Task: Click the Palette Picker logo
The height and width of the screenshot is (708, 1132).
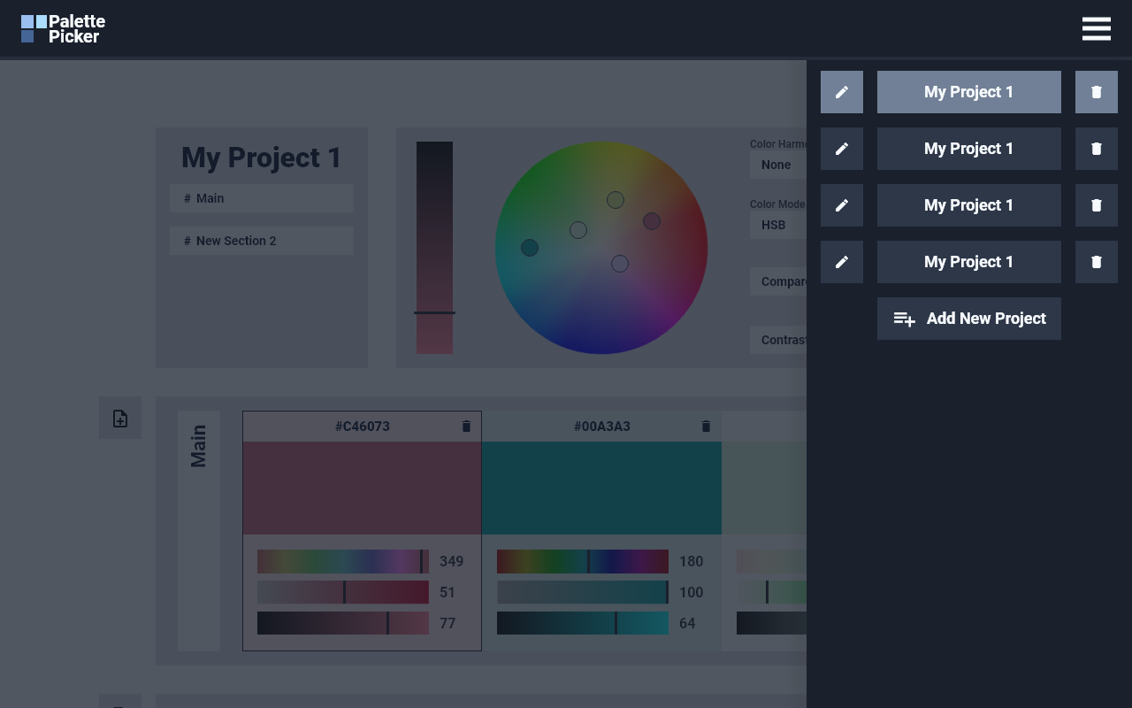Action: (62, 28)
